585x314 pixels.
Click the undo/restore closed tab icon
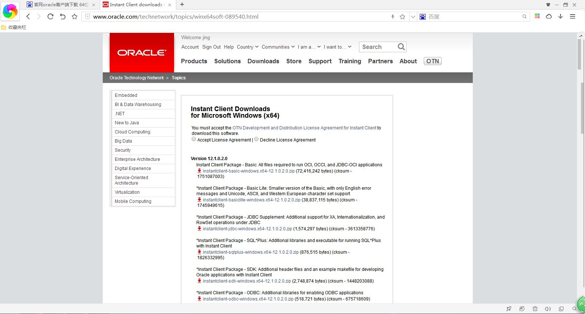tap(63, 16)
